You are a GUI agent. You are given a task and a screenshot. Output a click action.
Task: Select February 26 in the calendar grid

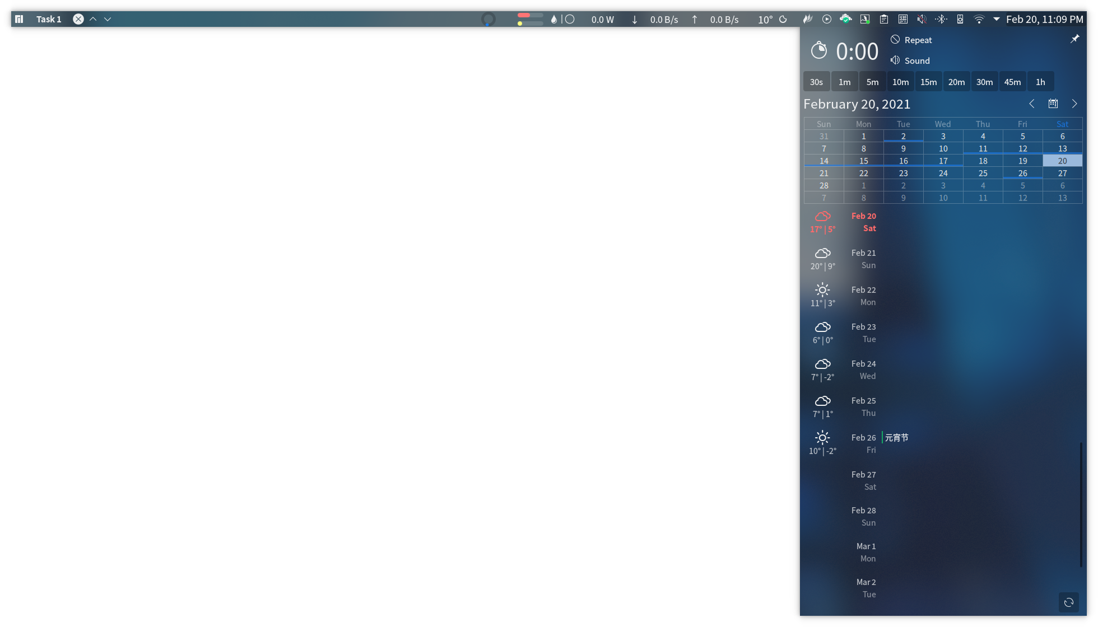[1023, 173]
